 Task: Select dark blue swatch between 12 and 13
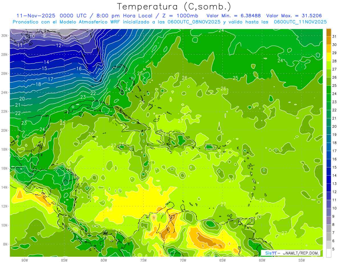pos(329,188)
